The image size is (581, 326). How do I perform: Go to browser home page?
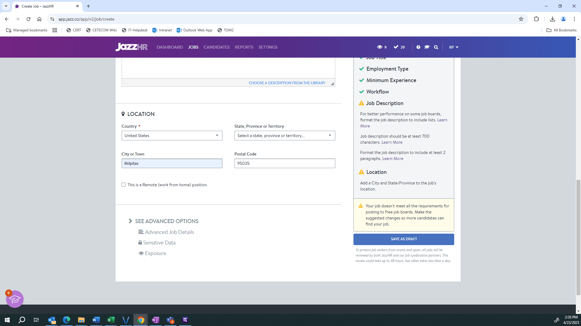coord(39,19)
